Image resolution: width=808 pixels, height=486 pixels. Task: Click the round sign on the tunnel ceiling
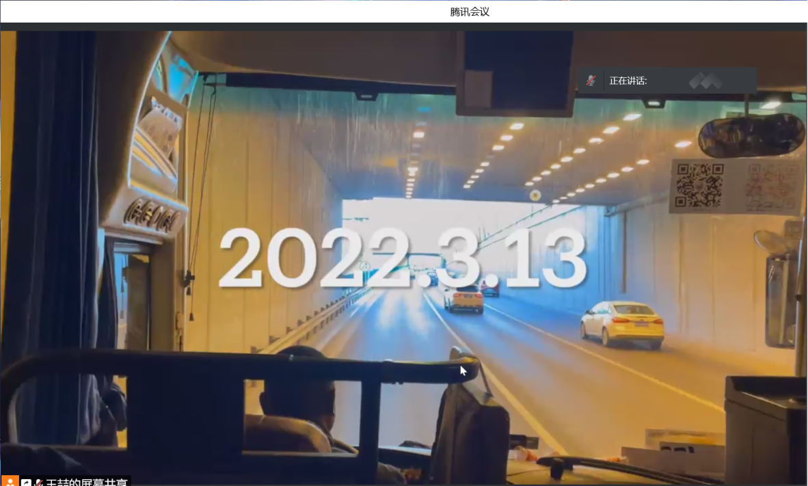pos(535,195)
